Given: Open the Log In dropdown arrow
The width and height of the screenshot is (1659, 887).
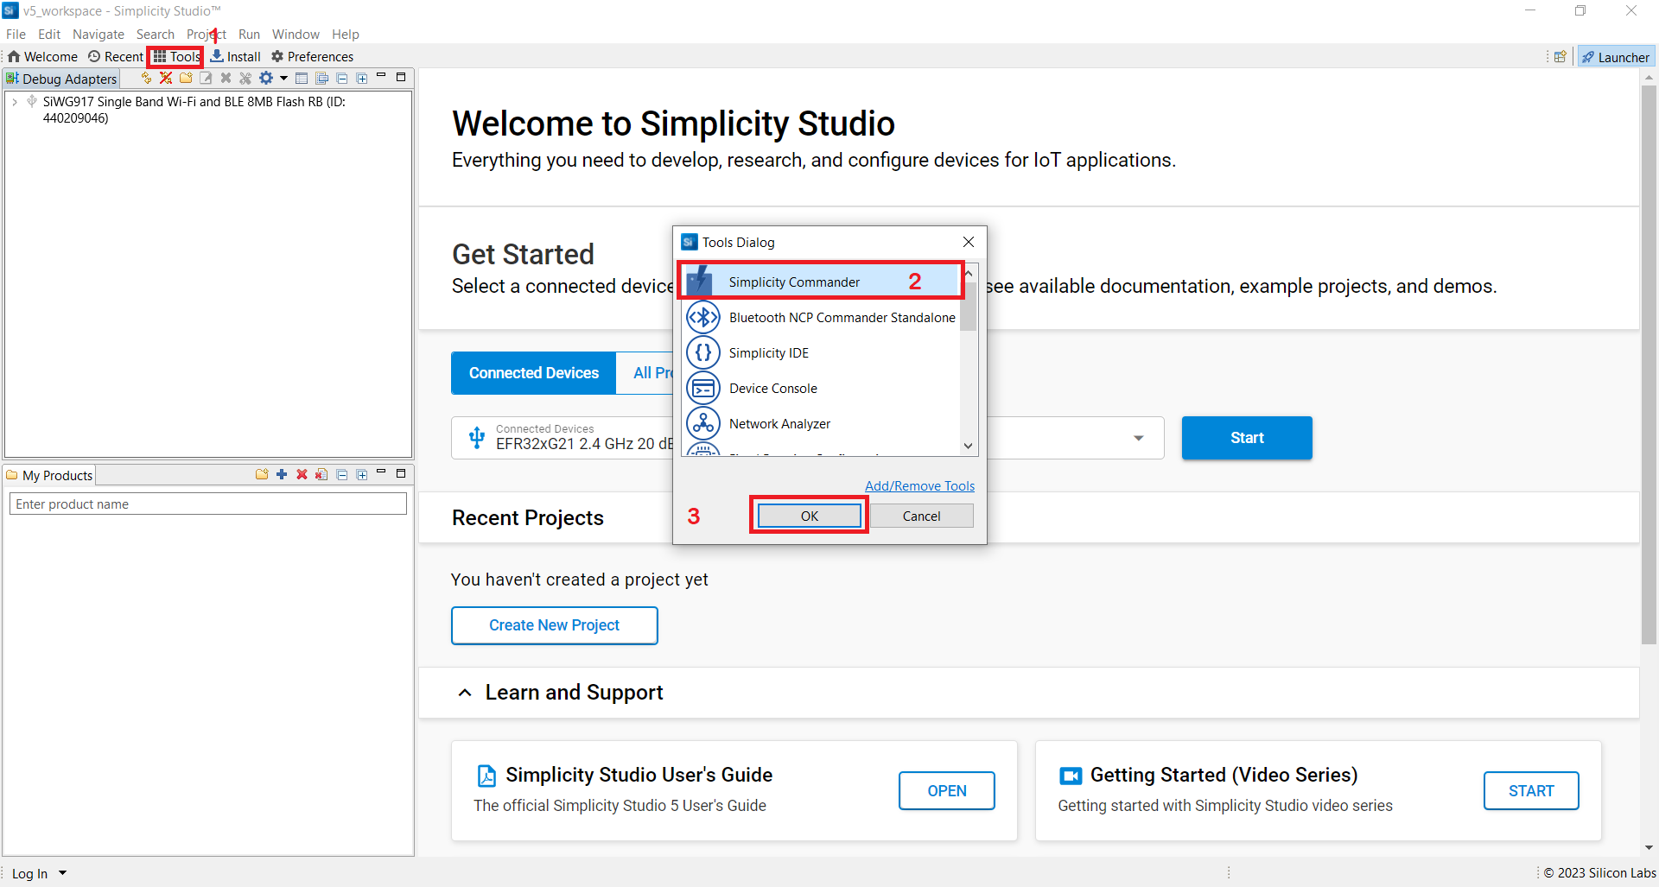Looking at the screenshot, I should (62, 873).
